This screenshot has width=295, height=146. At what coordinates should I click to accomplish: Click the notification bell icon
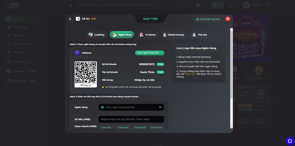71,5
